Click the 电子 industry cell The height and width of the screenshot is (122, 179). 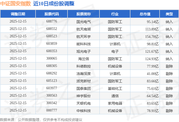pyautogui.click(x=115, y=51)
